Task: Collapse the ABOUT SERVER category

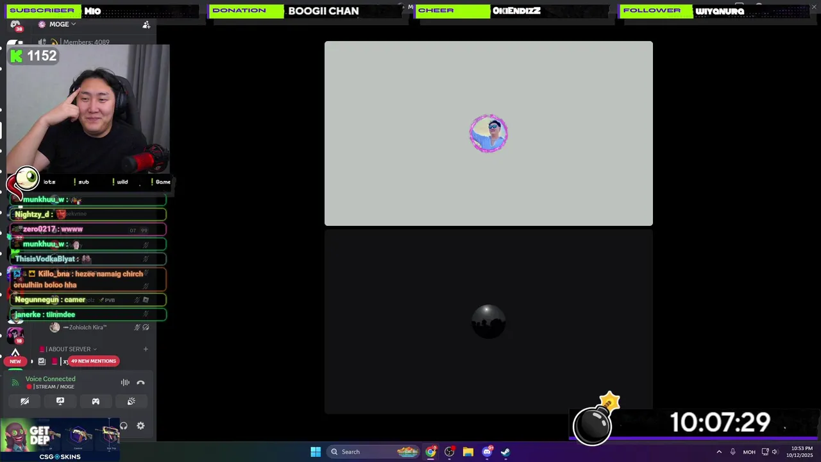Action: point(68,349)
